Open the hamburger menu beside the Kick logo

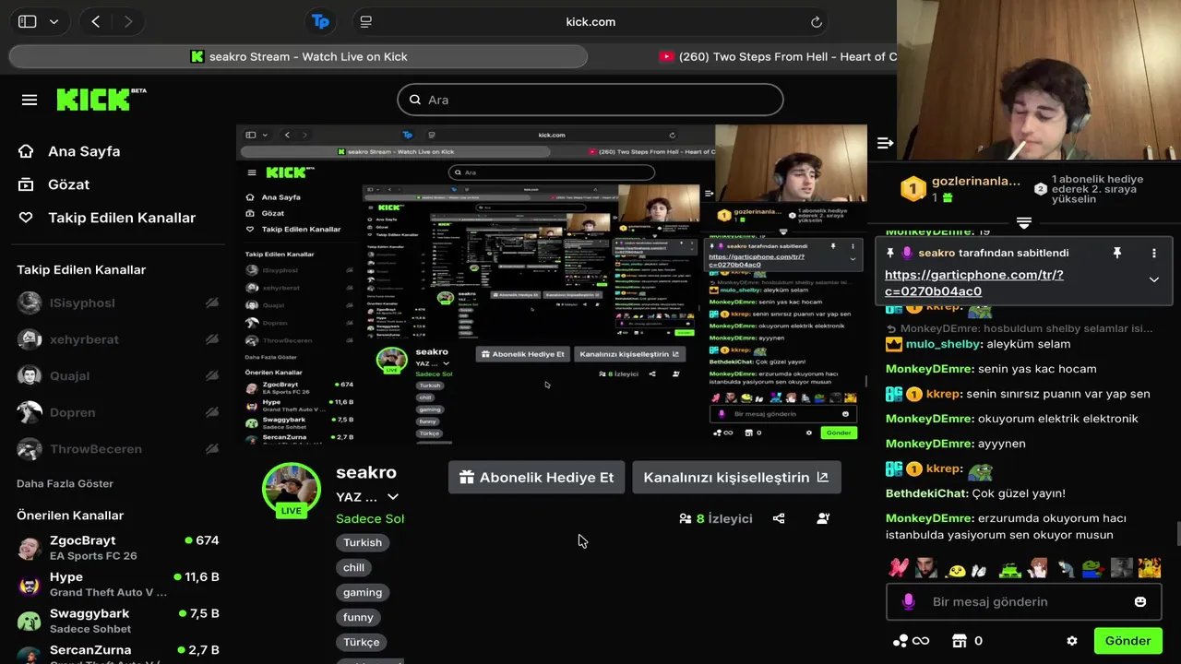30,100
